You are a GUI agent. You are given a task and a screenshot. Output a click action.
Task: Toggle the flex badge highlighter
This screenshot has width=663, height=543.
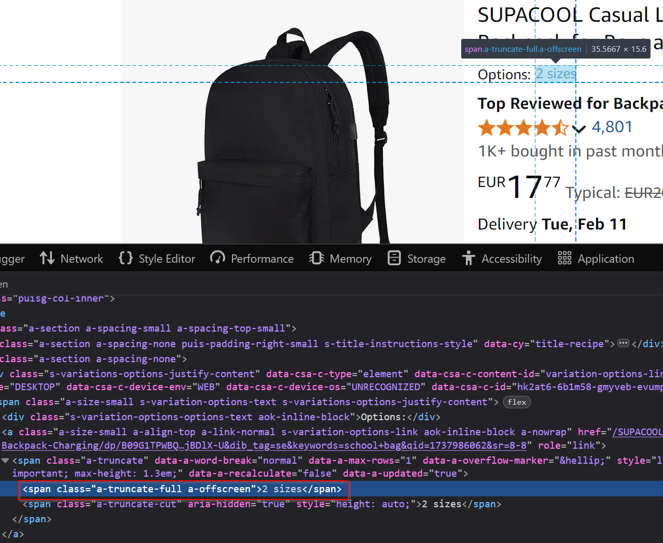[x=517, y=402]
